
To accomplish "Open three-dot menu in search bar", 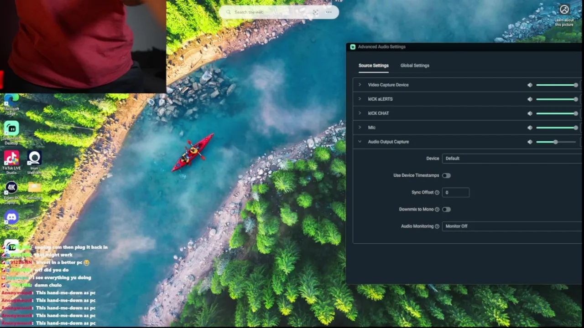I will [x=328, y=12].
